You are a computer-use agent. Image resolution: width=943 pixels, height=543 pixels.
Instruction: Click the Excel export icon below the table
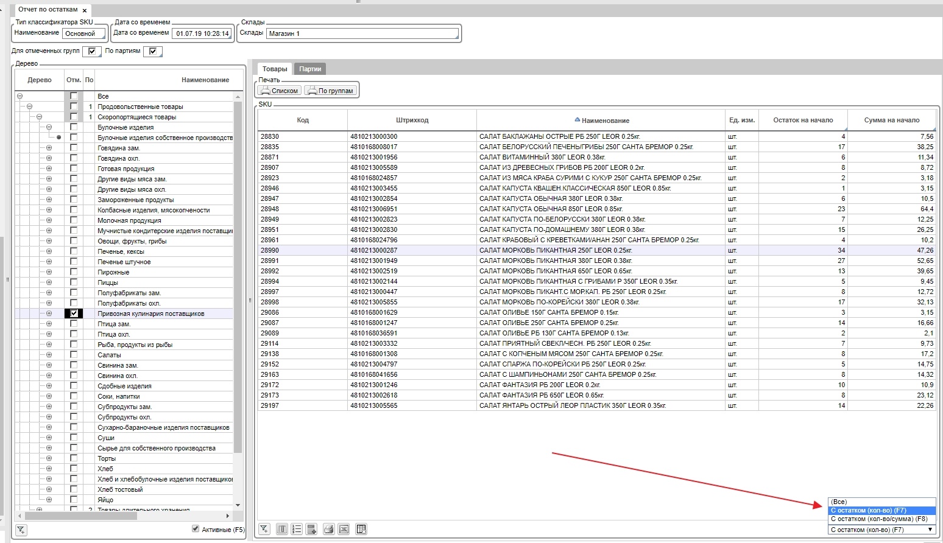tap(344, 529)
